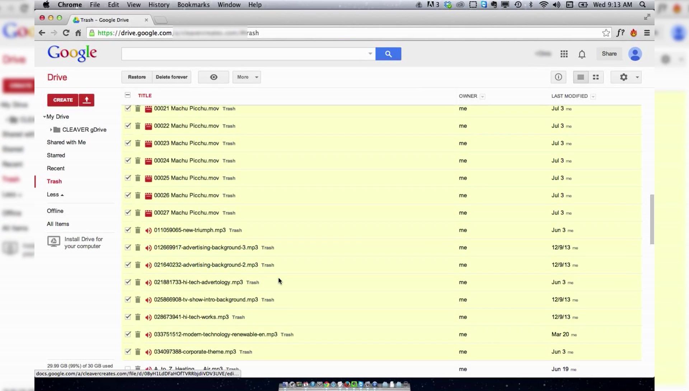Uncheck 00025 Machu Picchu.mov checkbox

pos(128,178)
